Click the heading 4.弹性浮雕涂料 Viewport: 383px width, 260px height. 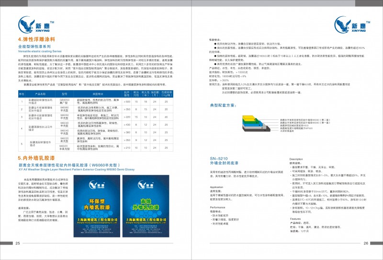coord(36,39)
